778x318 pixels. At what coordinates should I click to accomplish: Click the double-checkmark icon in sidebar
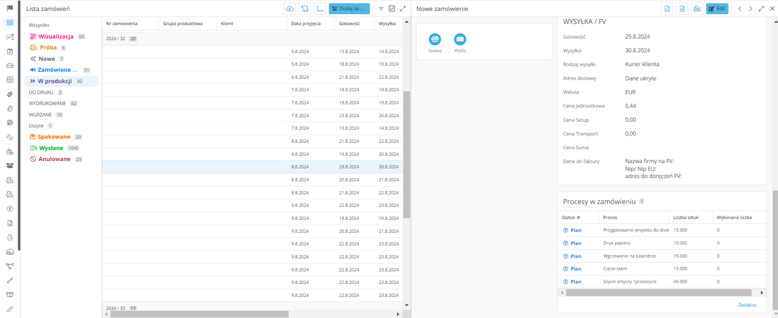tap(10, 94)
